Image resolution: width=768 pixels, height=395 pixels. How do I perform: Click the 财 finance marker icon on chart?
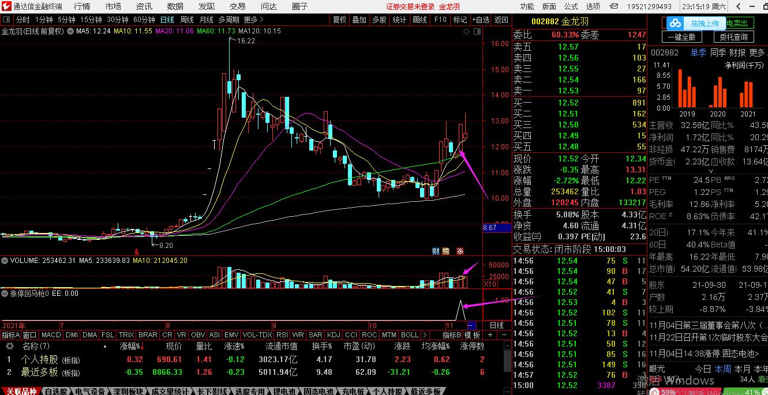pos(436,251)
